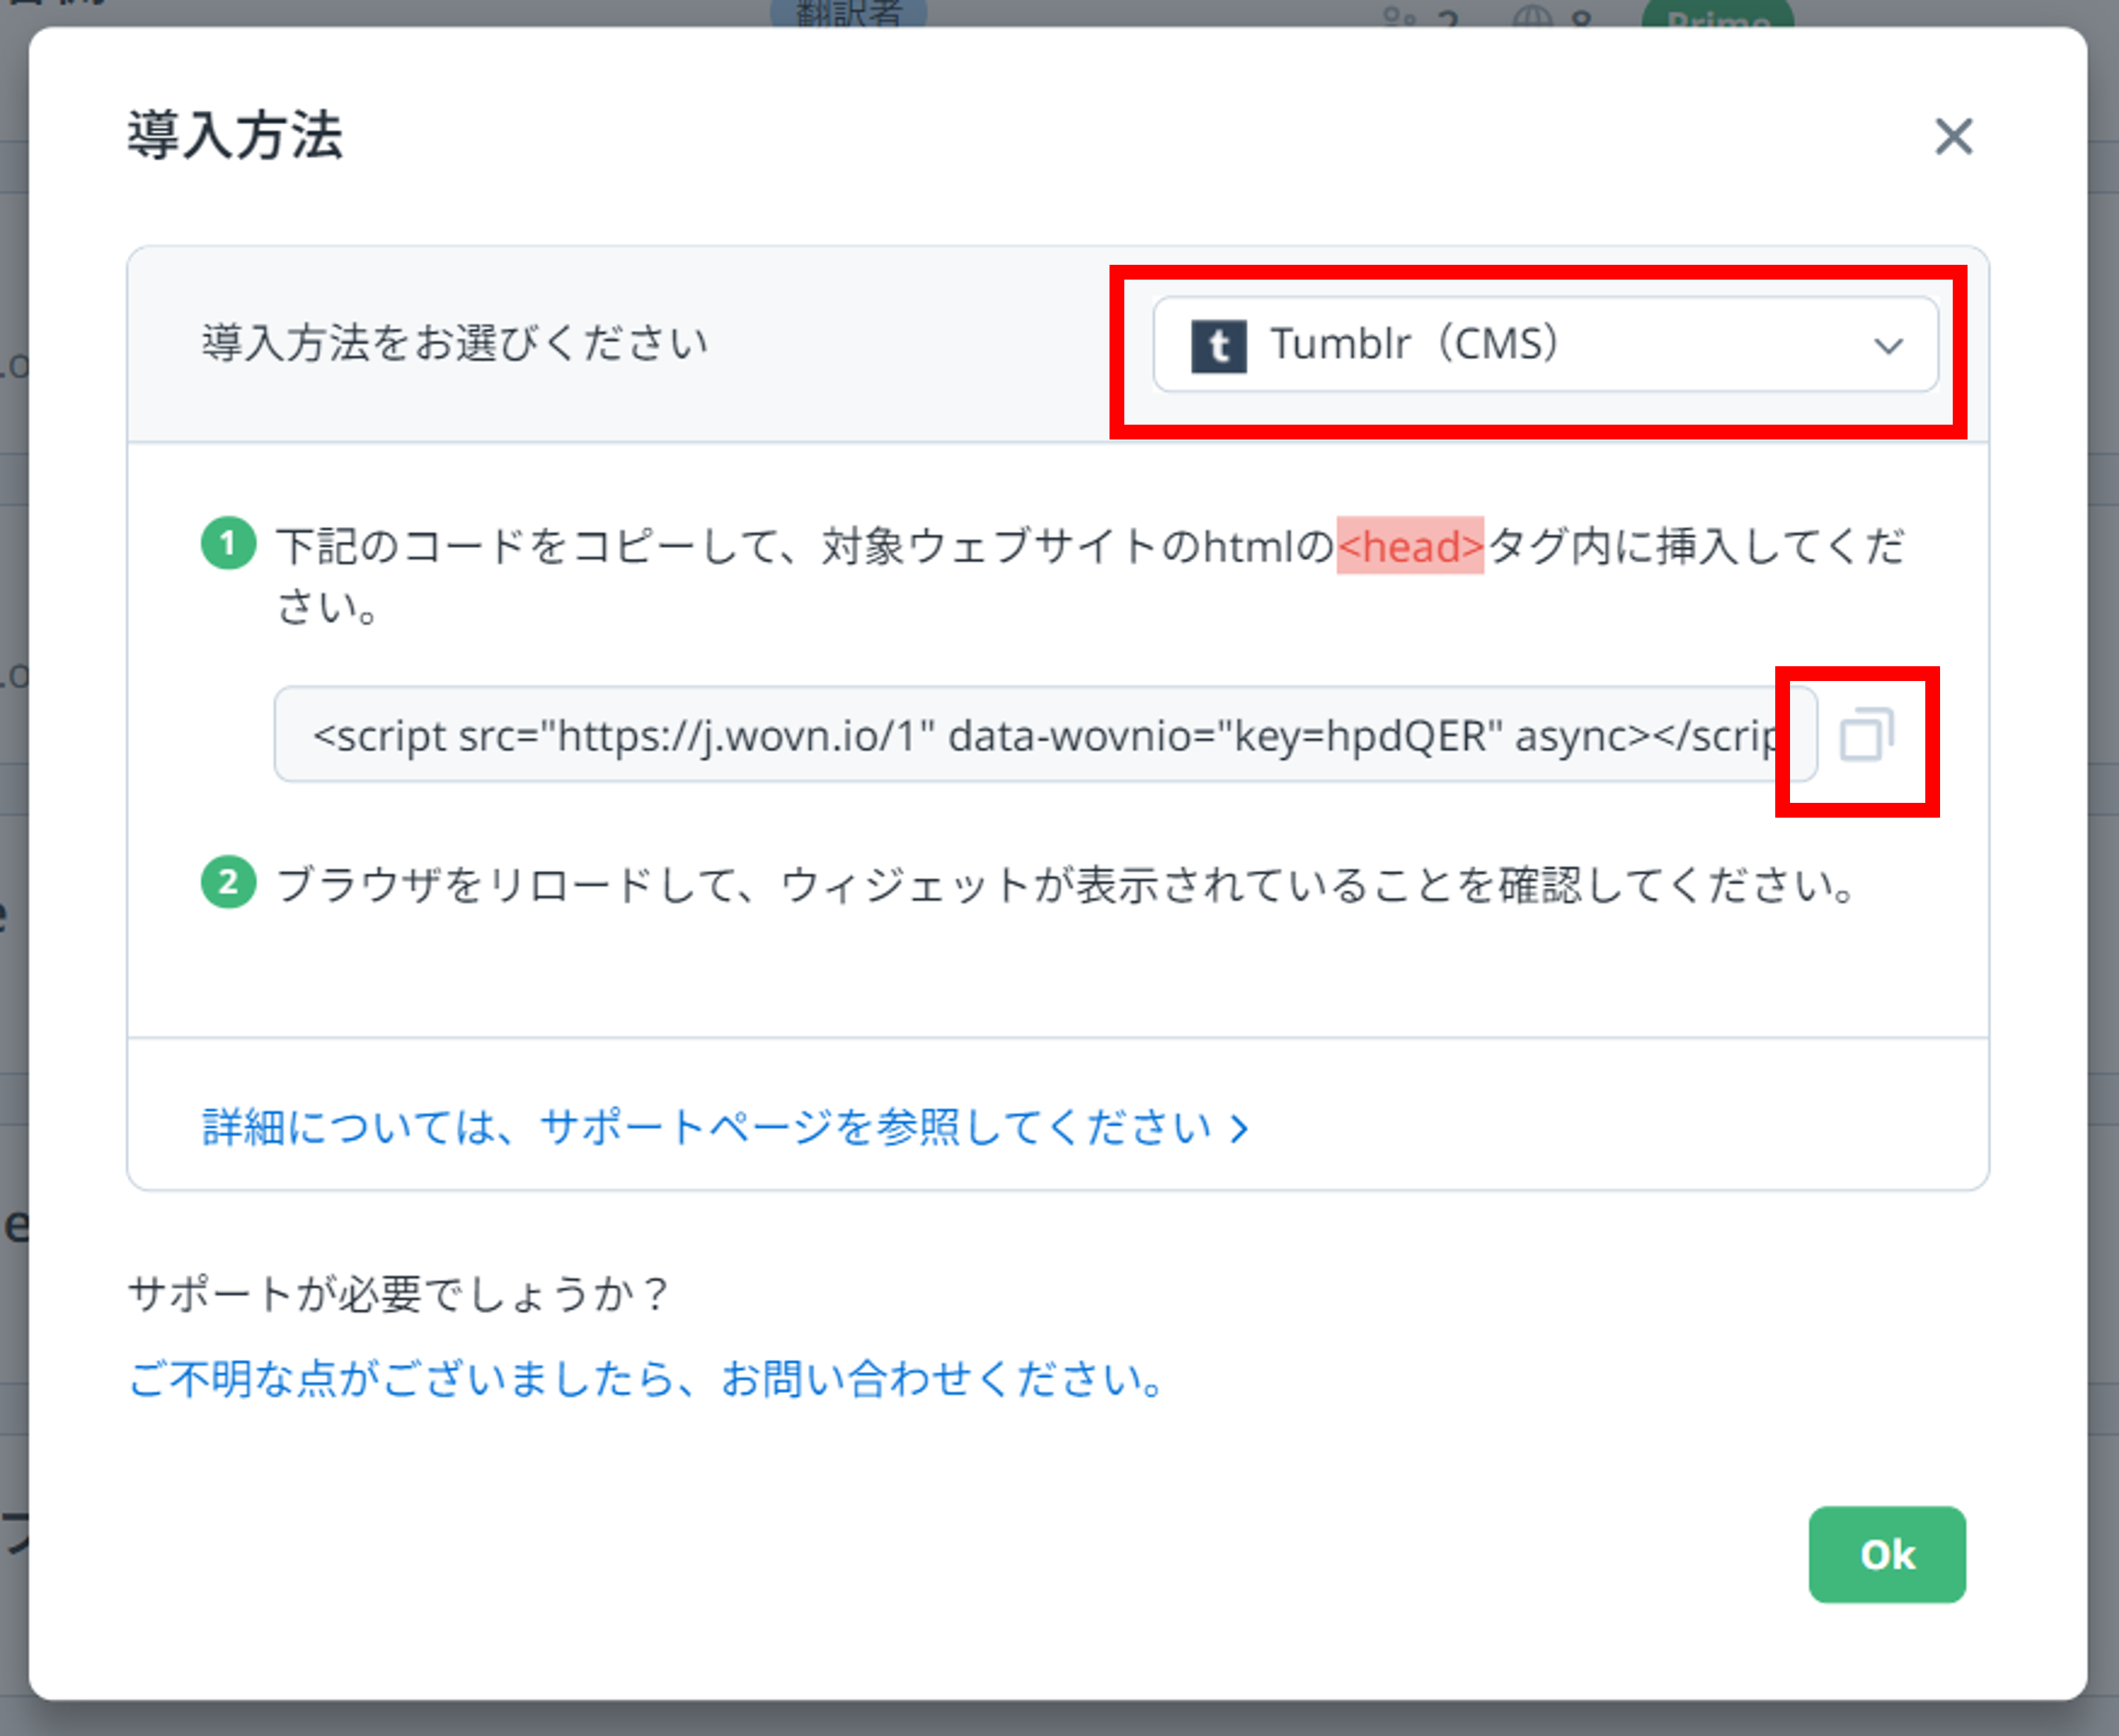Click the highlighted <head> tag text
The height and width of the screenshot is (1736, 2119).
[x=1410, y=545]
